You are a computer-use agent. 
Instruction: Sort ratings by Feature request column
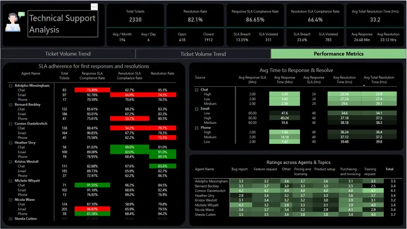tap(265, 169)
